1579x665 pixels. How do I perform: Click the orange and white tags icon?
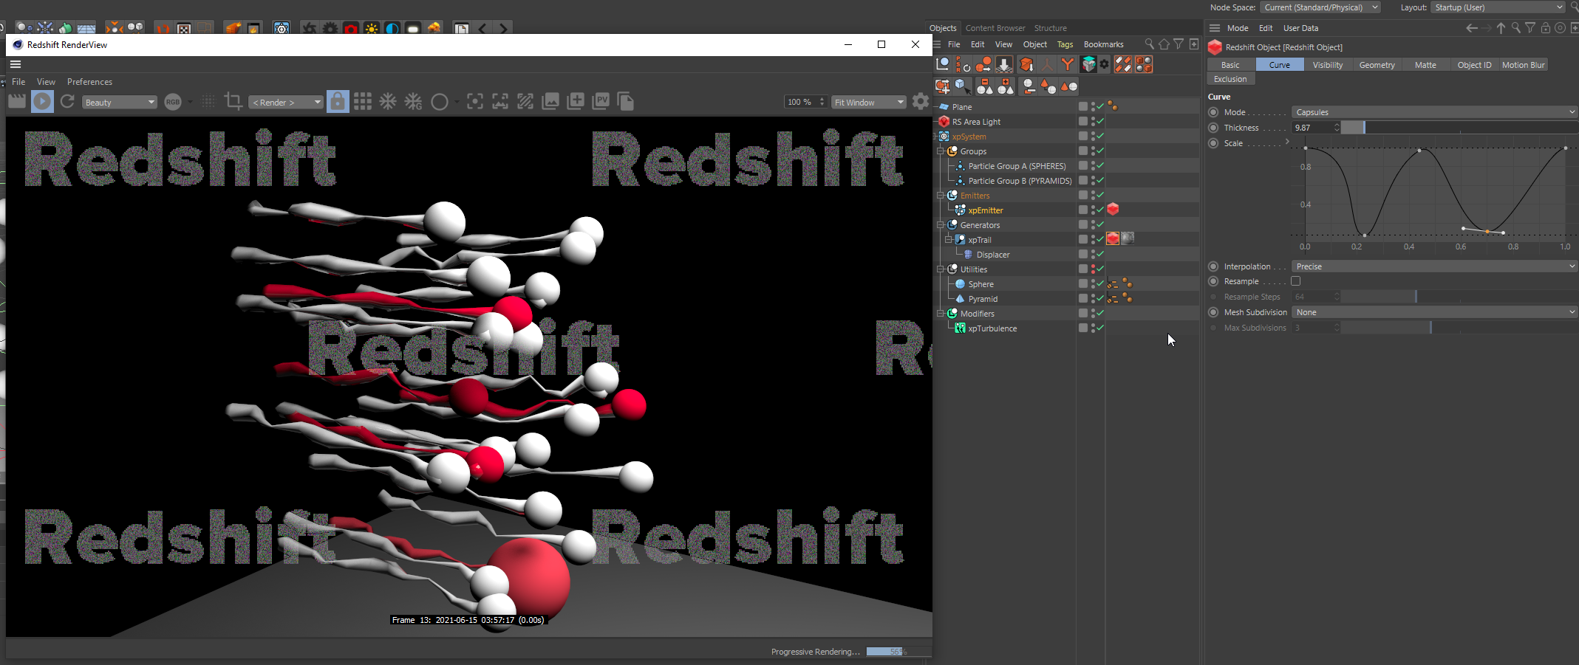pos(1123,65)
